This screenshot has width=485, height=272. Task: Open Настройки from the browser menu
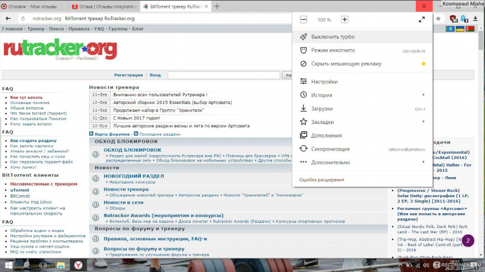[362, 81]
